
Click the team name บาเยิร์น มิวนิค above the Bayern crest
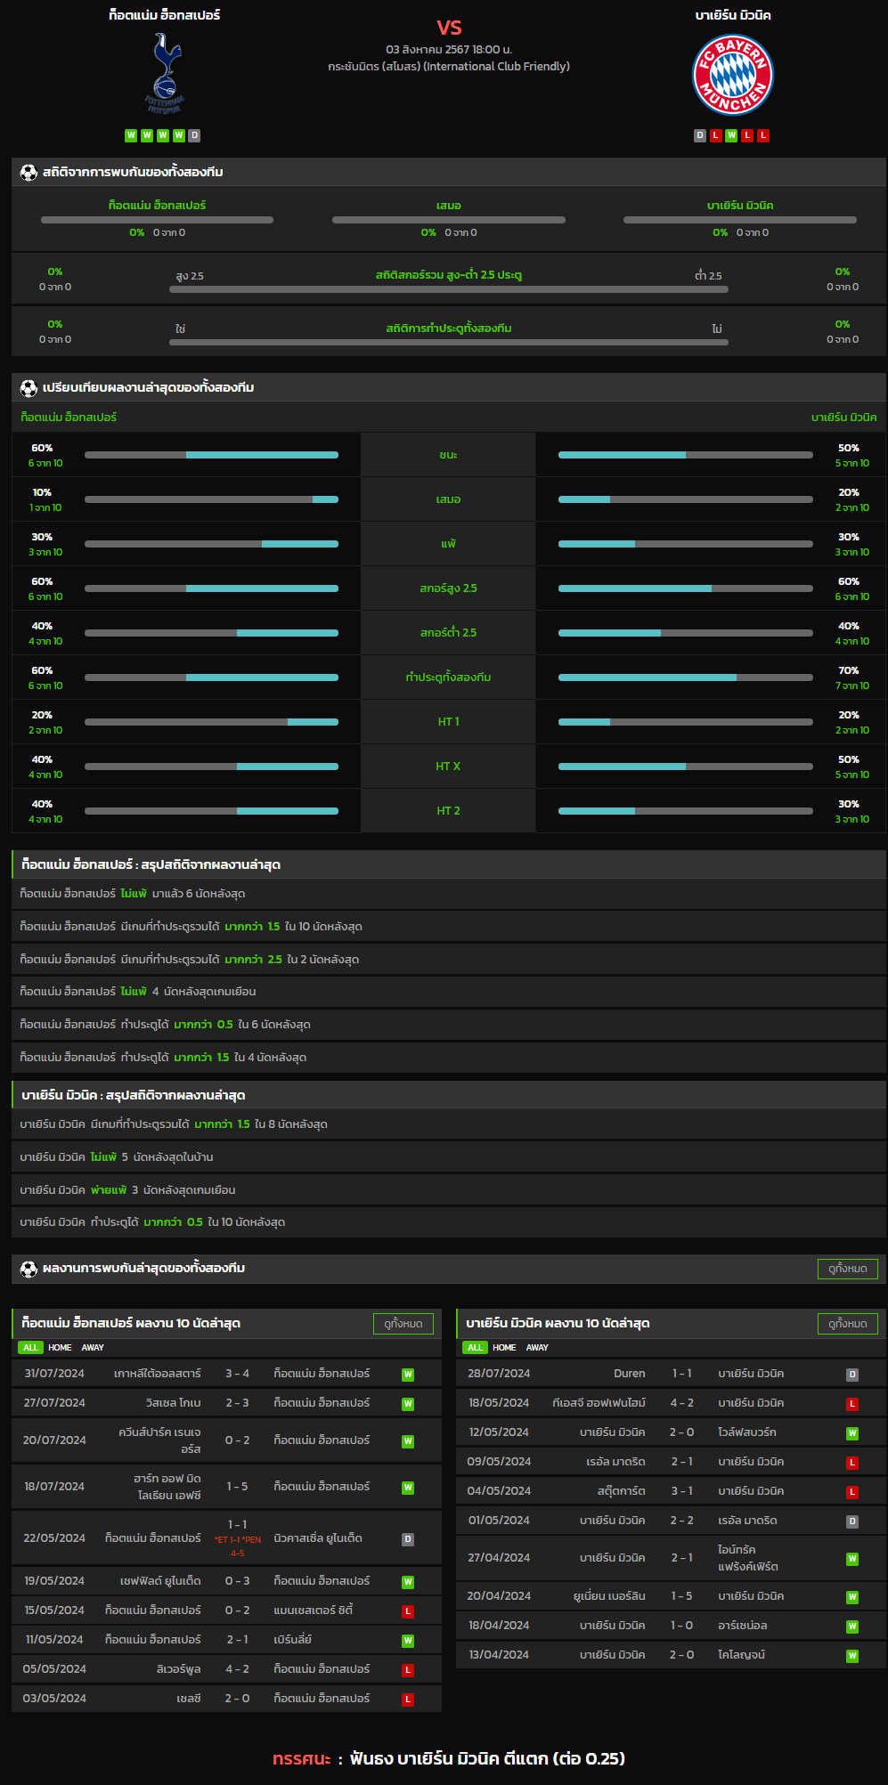tap(733, 15)
